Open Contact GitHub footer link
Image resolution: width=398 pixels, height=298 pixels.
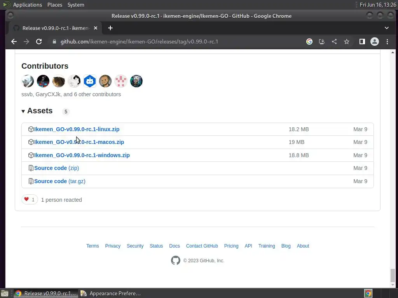click(x=202, y=246)
